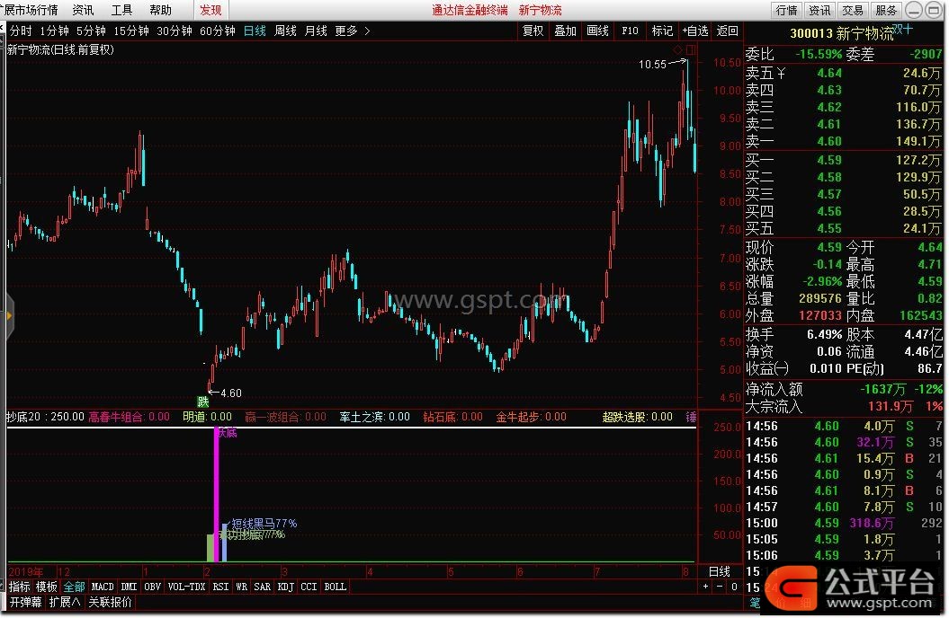Click the 15:00 trade row with 318.6万
949x618 pixels.
coord(844,523)
